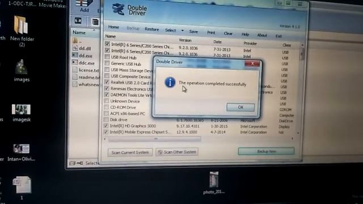Click the Add icon in archive window

pyautogui.click(x=84, y=6)
